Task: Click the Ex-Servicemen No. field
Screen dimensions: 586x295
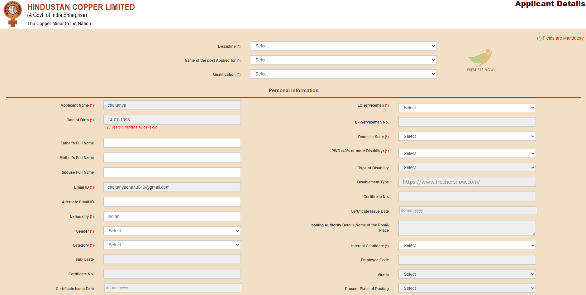Action: (467, 122)
